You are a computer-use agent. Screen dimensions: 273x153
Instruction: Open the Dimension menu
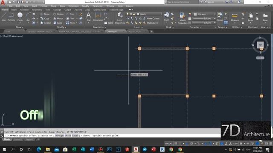(73, 6)
